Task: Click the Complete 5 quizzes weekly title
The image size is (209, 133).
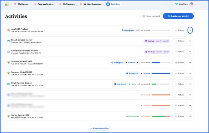Action: click(x=24, y=51)
